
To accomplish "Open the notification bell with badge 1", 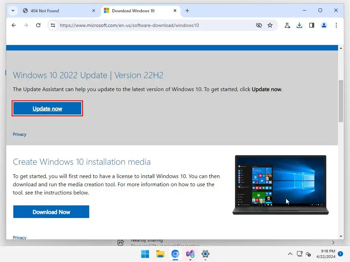I will click(x=340, y=253).
